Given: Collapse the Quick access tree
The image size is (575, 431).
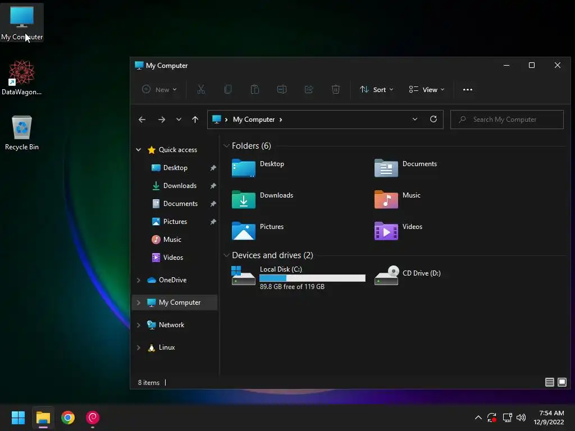Looking at the screenshot, I should coord(138,149).
